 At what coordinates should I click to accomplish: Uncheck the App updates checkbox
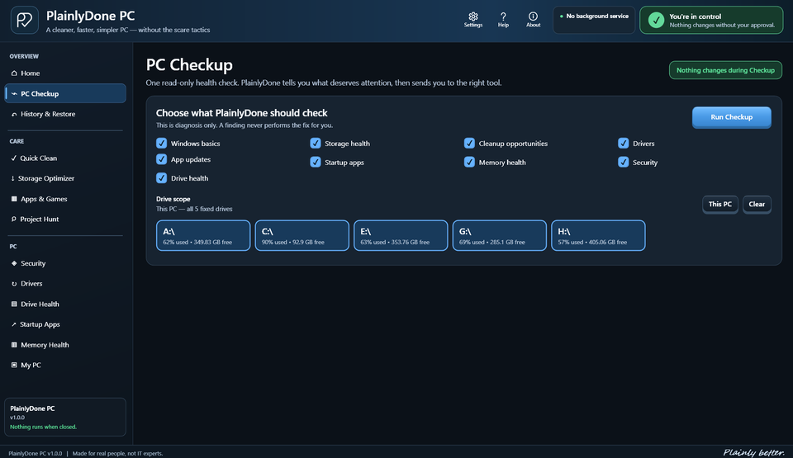(161, 159)
